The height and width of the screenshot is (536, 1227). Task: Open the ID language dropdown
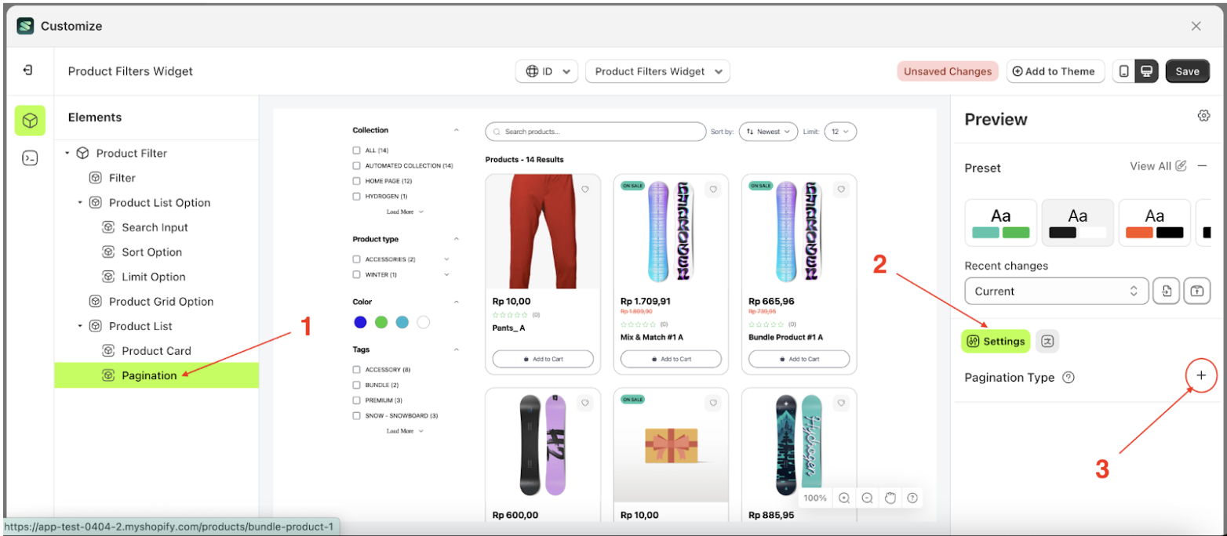point(546,71)
